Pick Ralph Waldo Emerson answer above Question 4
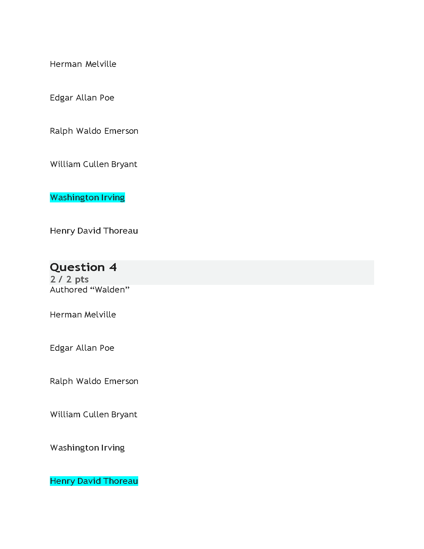 (94, 131)
